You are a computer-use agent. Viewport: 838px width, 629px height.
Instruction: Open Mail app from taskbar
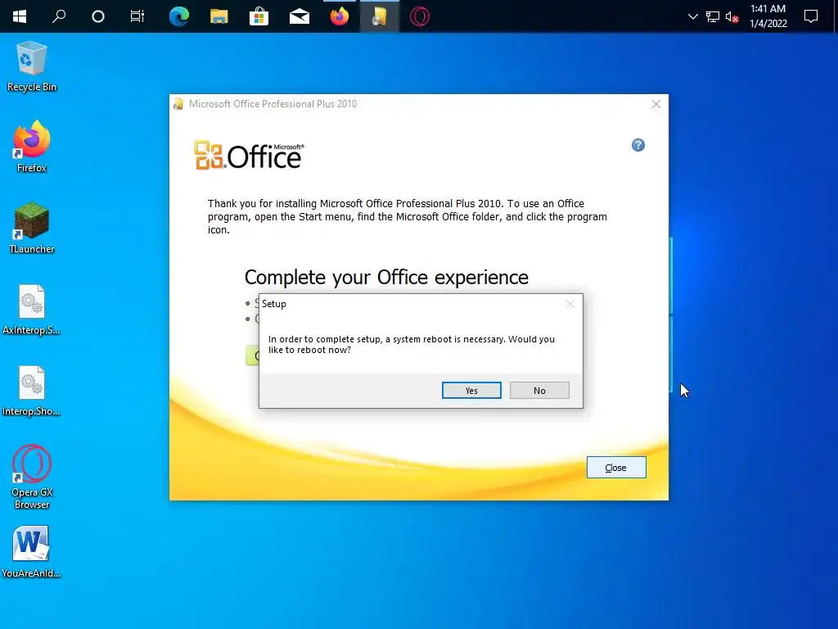(x=300, y=16)
